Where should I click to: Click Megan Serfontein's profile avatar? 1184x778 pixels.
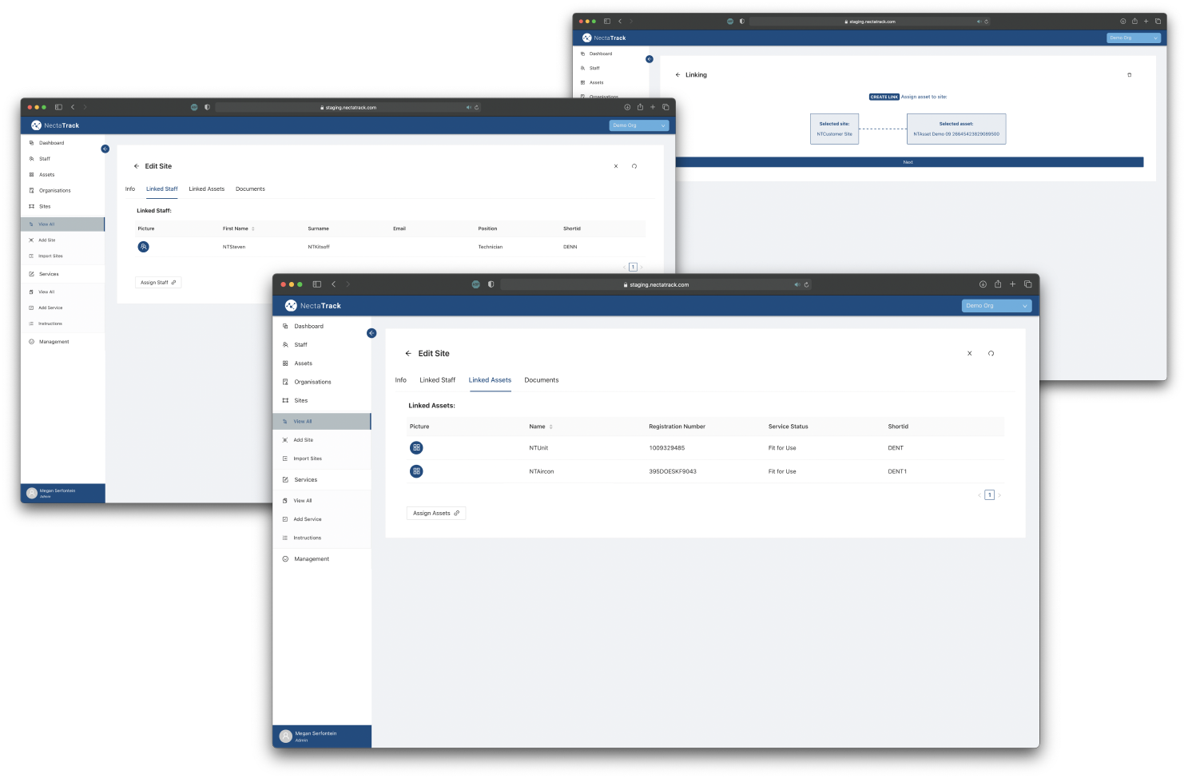[286, 735]
